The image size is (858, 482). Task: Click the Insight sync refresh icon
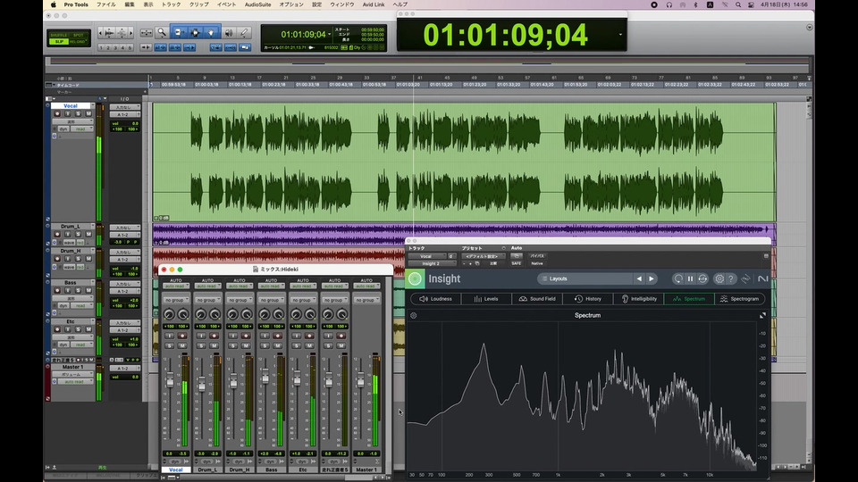(702, 278)
